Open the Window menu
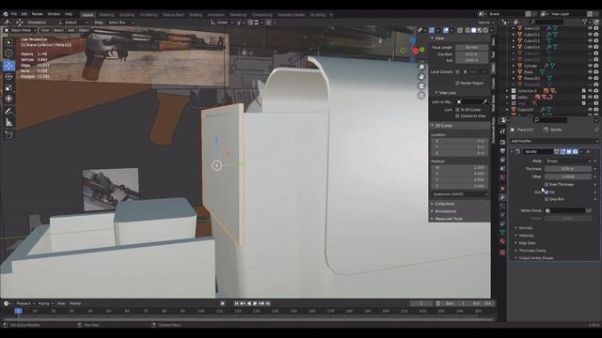602x338 pixels. [54, 14]
